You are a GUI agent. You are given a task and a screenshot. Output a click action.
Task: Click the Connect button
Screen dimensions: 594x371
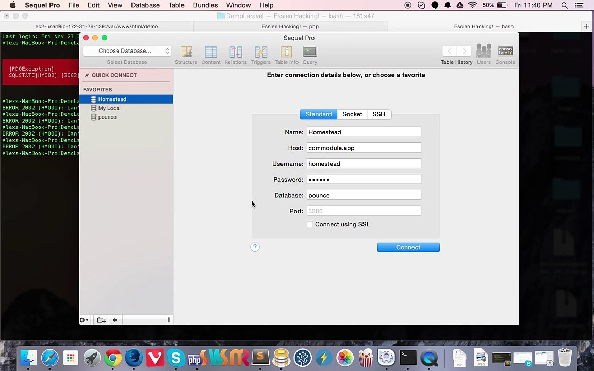tap(408, 247)
